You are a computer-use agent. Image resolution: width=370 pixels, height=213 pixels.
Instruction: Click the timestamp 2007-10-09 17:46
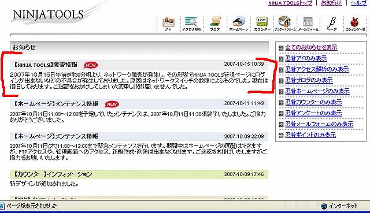click(244, 174)
